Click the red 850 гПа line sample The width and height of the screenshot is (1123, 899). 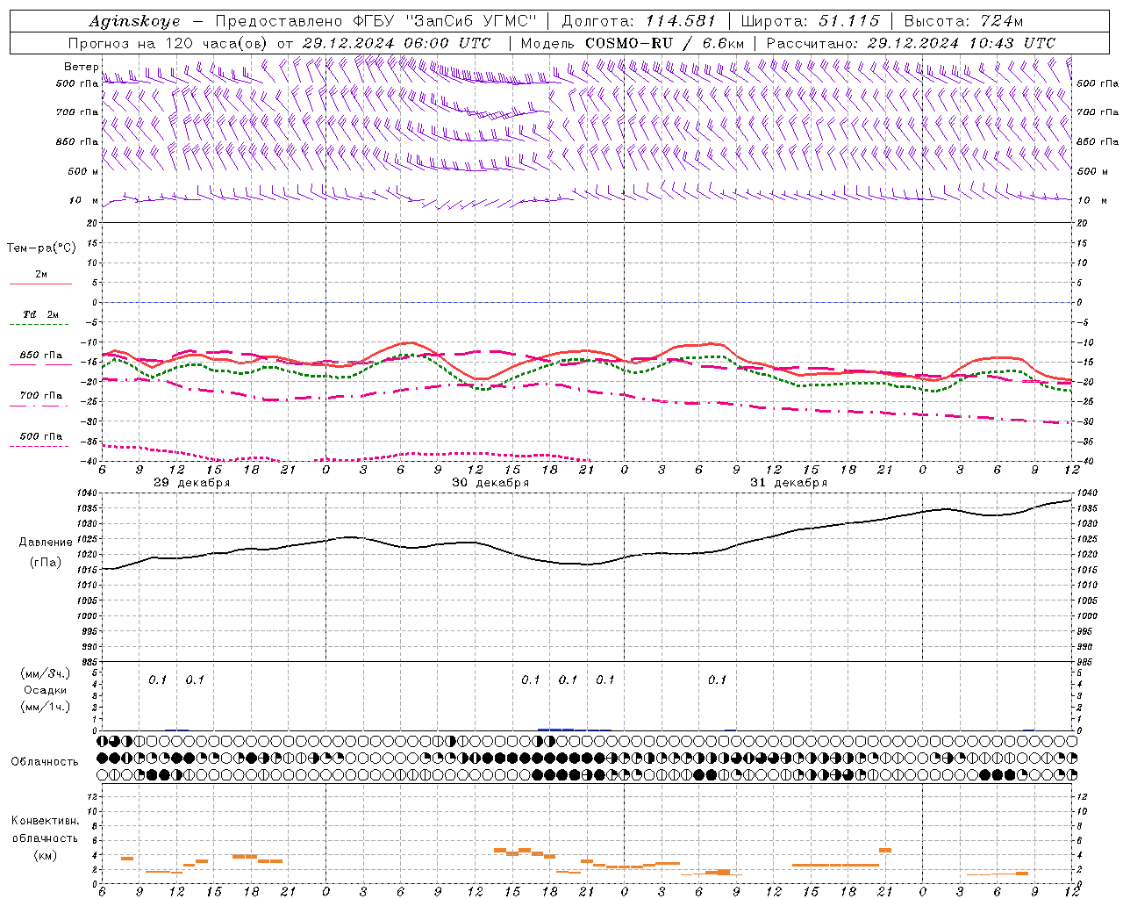(40, 365)
